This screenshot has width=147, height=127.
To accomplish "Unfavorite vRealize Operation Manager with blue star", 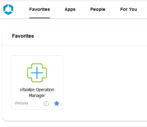I will coord(57,103).
